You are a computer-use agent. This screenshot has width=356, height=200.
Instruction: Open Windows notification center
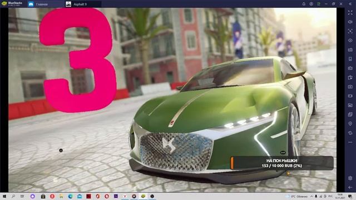point(350,196)
